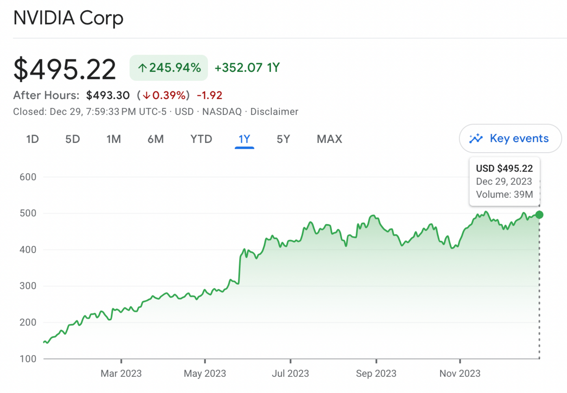Click the After Hours label
The height and width of the screenshot is (393, 567).
coord(47,95)
